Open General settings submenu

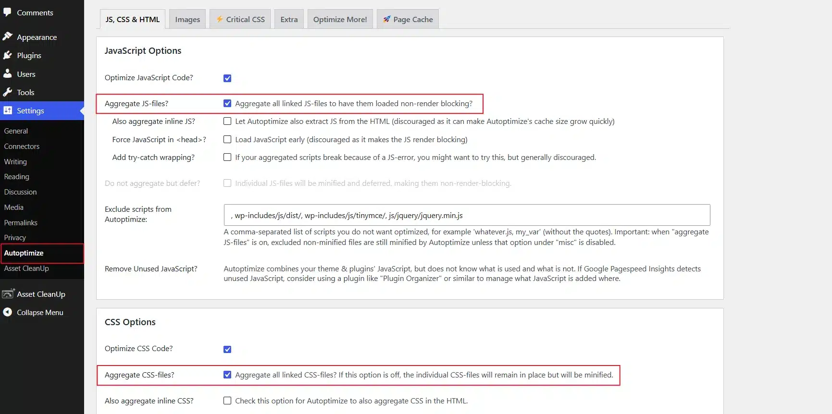[16, 131]
